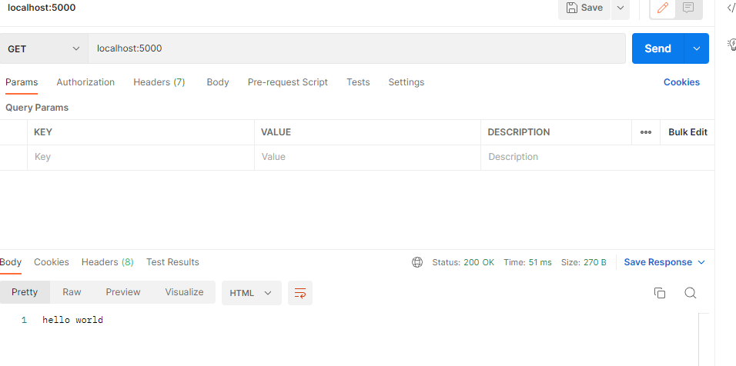Open the Save Response dropdown
Image resolution: width=736 pixels, height=366 pixels.
click(x=664, y=262)
